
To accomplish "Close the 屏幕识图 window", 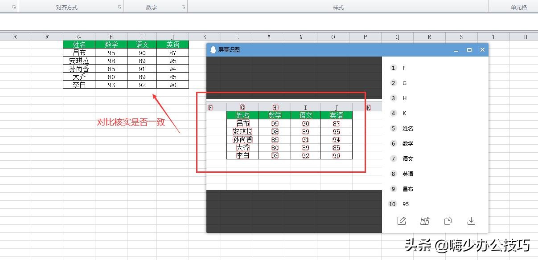I will (x=482, y=50).
